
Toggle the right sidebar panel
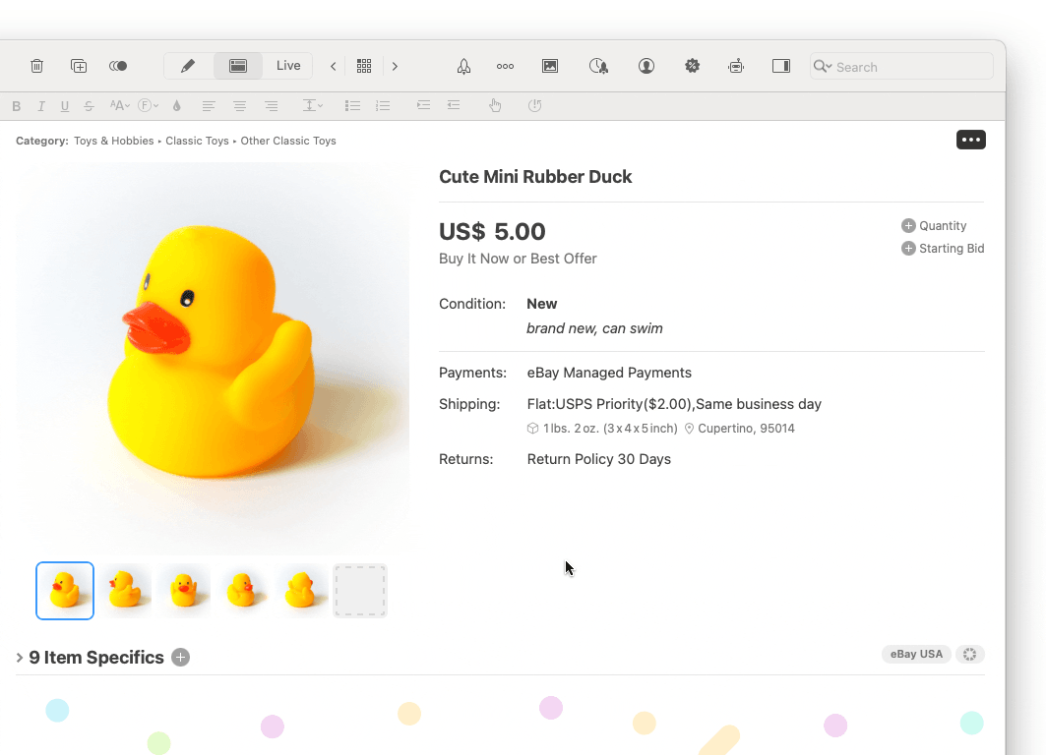click(x=781, y=66)
